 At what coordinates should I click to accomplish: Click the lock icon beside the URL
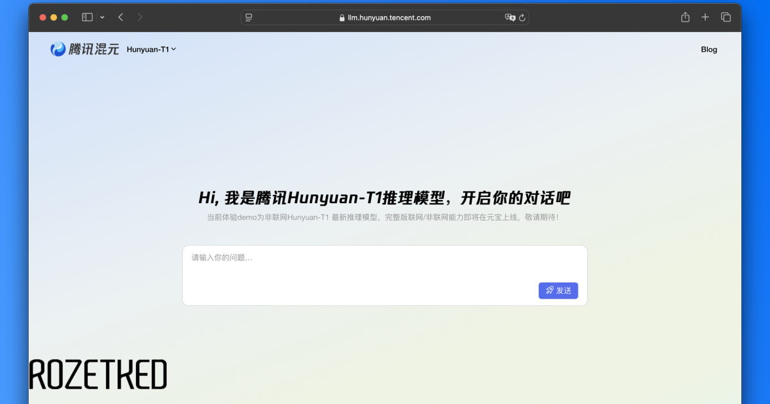(x=342, y=18)
